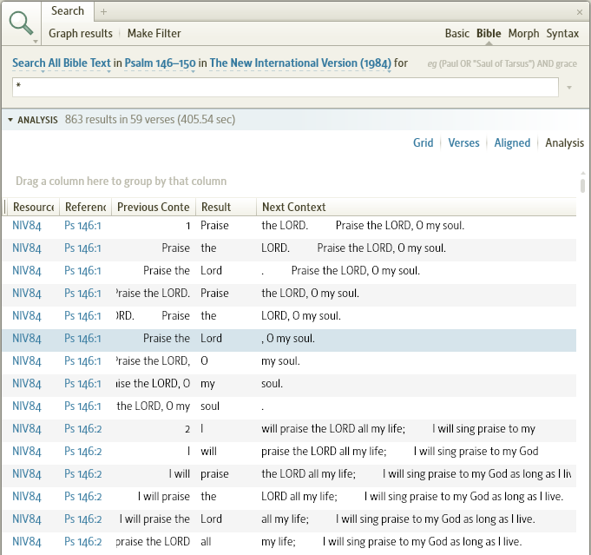Click result 'all' in Ps 146:2 row
This screenshot has height=555, width=591.
tap(206, 542)
